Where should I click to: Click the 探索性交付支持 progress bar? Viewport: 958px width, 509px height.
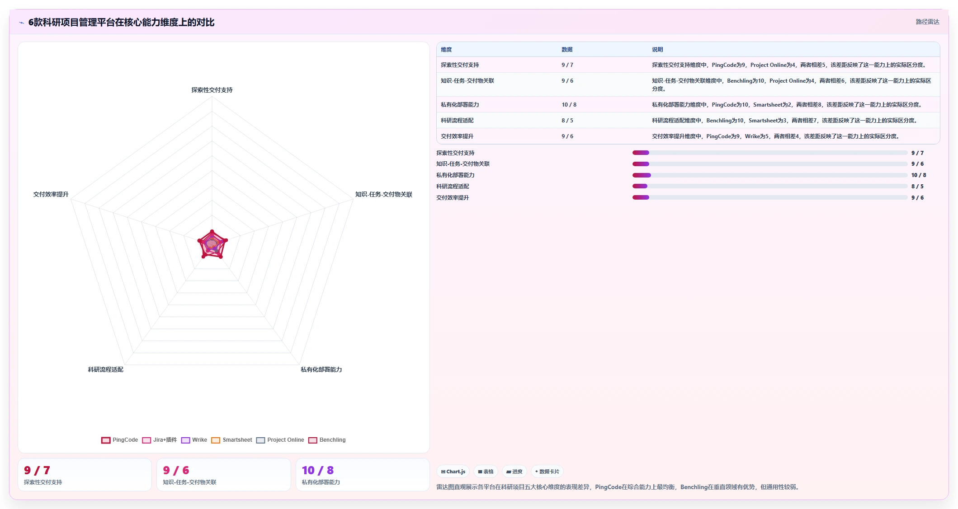click(769, 153)
